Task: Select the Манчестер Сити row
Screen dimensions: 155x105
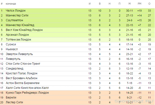Action: click(x=78, y=15)
